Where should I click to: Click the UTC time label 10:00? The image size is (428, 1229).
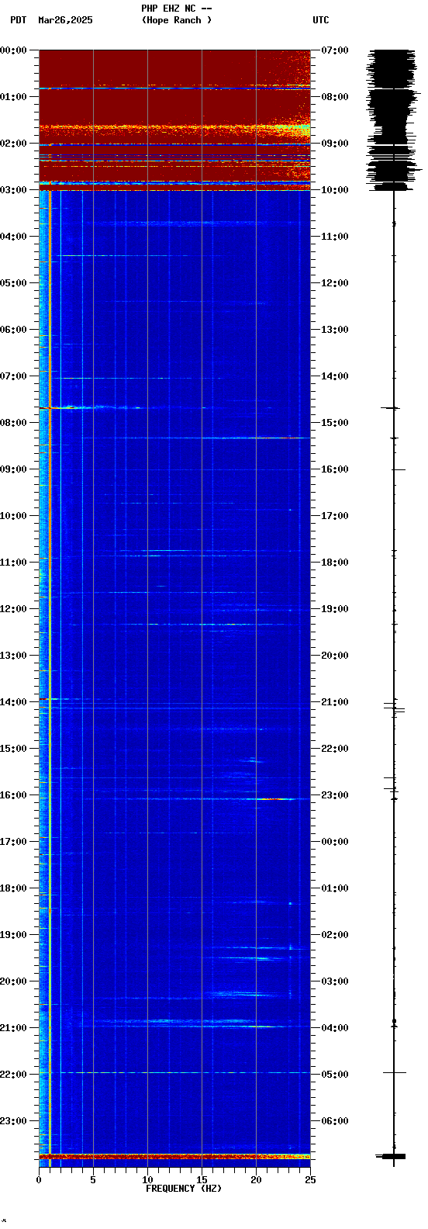coord(334,190)
